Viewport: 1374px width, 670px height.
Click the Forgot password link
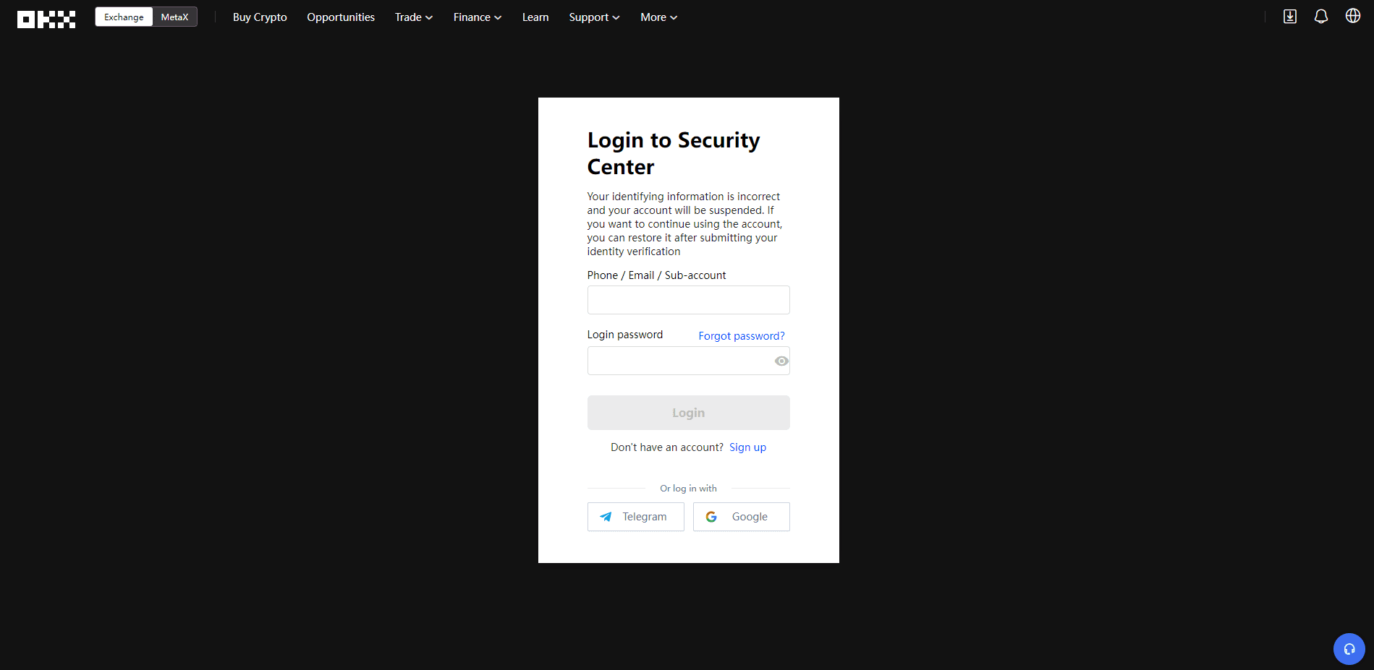pyautogui.click(x=741, y=336)
